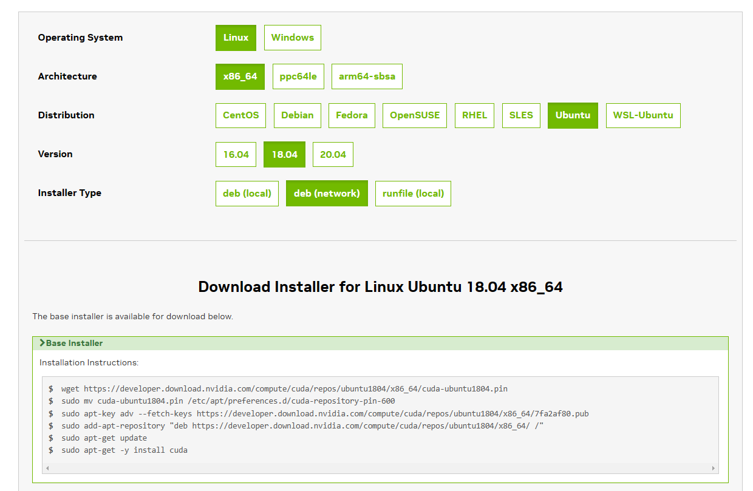Click the scrollbar right arrow
This screenshot has width=753, height=491.
(x=714, y=469)
